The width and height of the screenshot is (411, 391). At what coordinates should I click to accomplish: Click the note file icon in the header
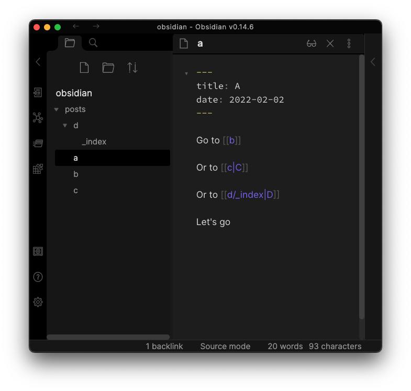[x=184, y=43]
